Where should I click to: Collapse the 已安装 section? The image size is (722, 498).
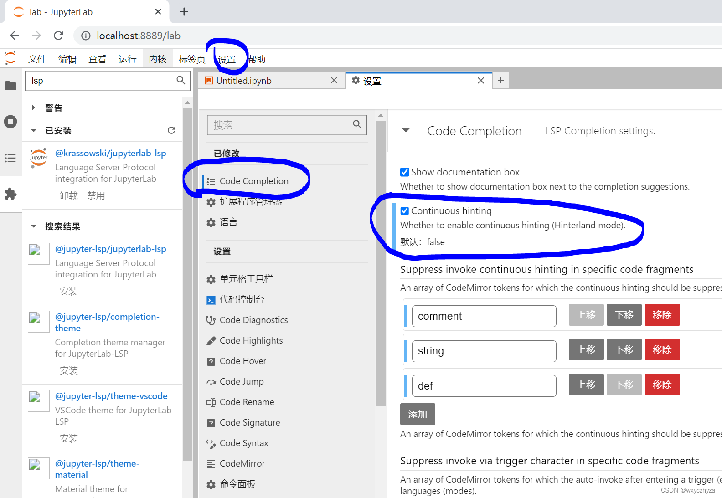click(x=33, y=130)
